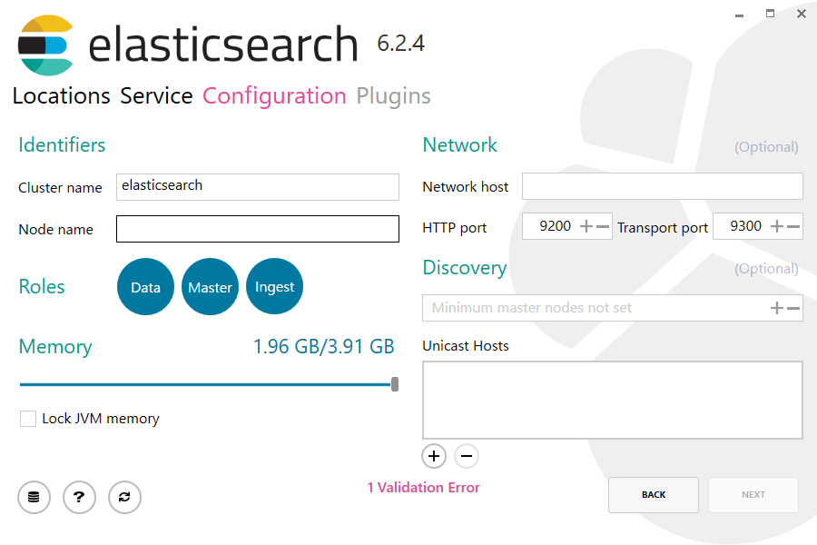The height and width of the screenshot is (545, 817).
Task: Select the Configuration step
Action: (x=274, y=96)
